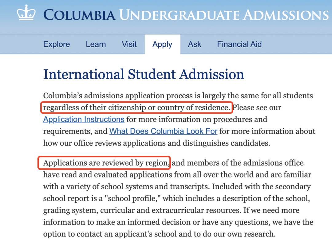This screenshot has height=243, width=332.
Task: Click the final line about contacting applicant's school
Action: click(160, 234)
